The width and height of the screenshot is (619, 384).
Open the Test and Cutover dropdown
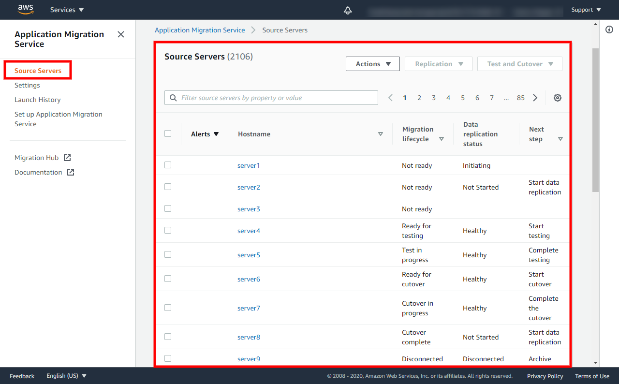[x=520, y=64]
